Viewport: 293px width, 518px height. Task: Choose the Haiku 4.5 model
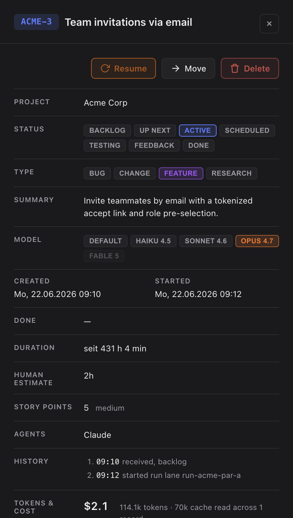pyautogui.click(x=153, y=241)
